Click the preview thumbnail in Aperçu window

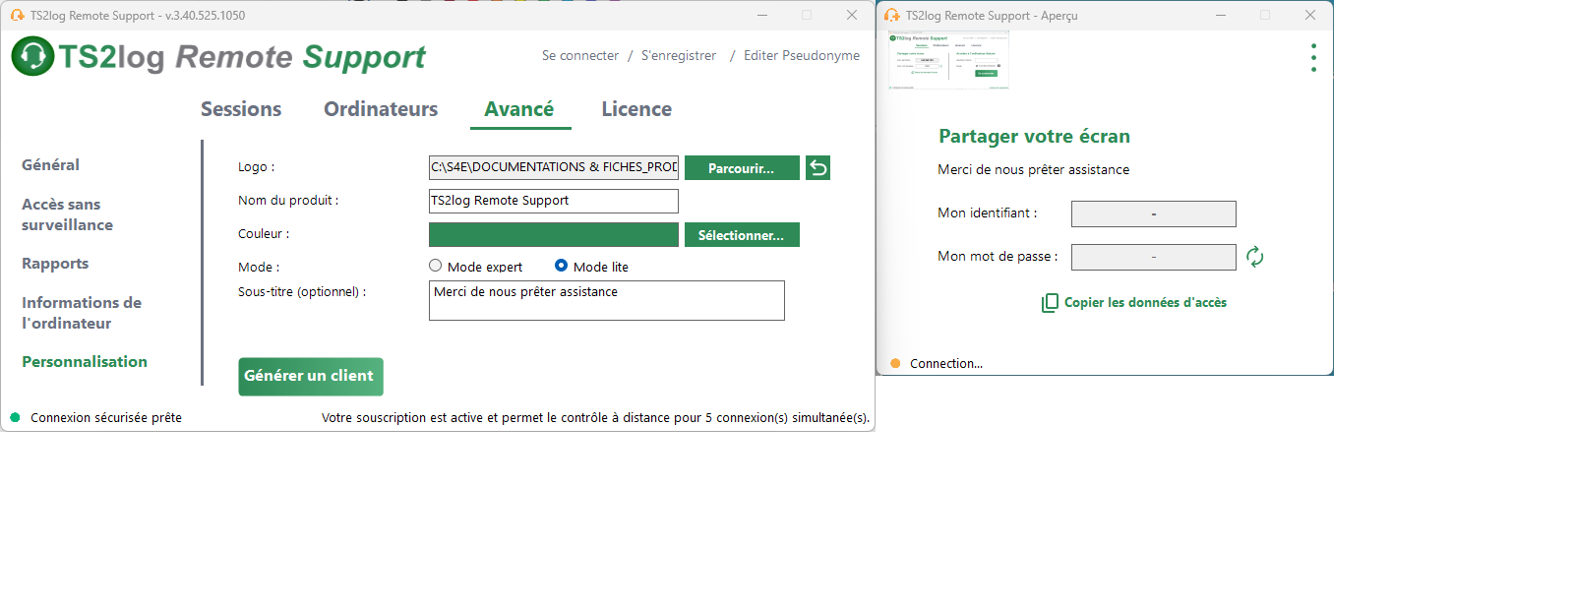[x=948, y=60]
